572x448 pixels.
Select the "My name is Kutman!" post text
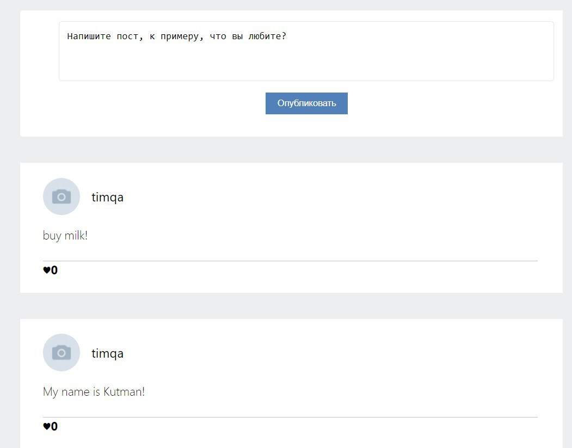click(94, 392)
